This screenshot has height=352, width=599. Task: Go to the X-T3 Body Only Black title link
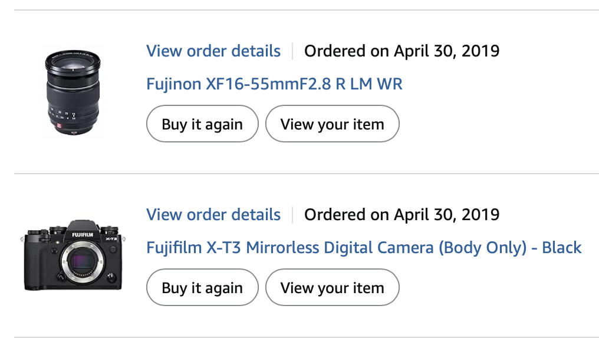(364, 248)
